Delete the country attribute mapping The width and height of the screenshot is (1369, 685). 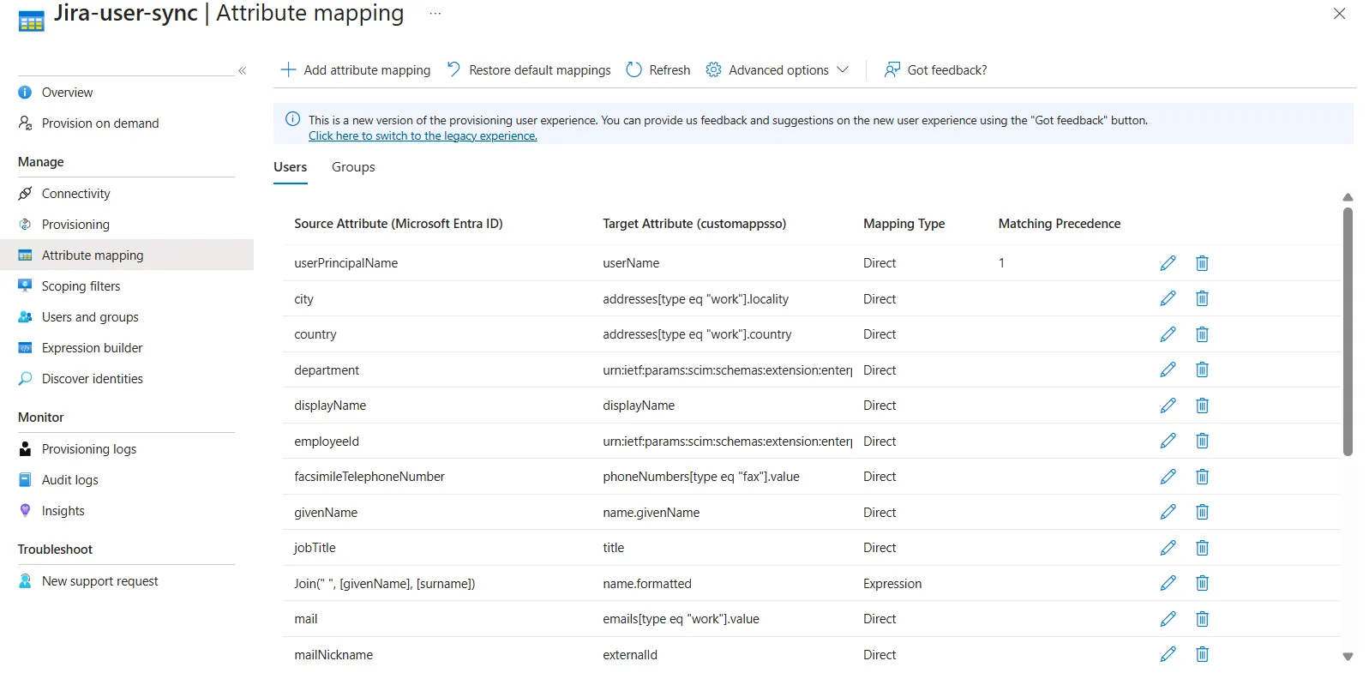pos(1202,334)
